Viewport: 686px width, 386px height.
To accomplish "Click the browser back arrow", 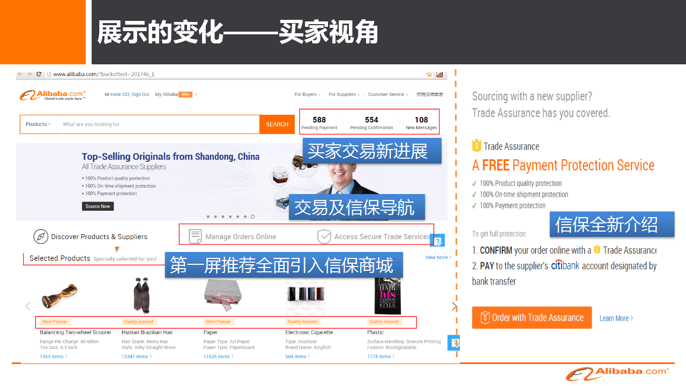I will 20,74.
